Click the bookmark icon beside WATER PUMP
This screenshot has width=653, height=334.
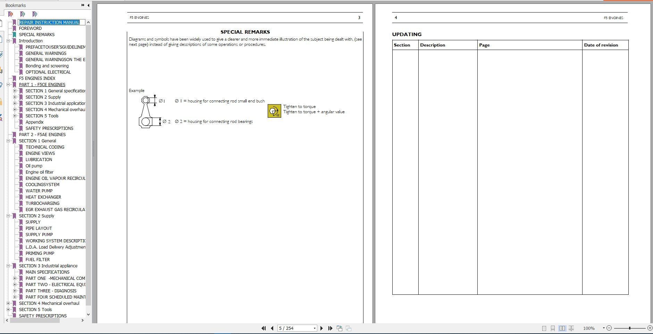pos(21,191)
